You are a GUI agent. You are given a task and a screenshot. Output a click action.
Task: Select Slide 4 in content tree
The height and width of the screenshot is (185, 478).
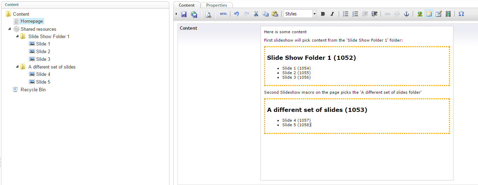coord(43,74)
